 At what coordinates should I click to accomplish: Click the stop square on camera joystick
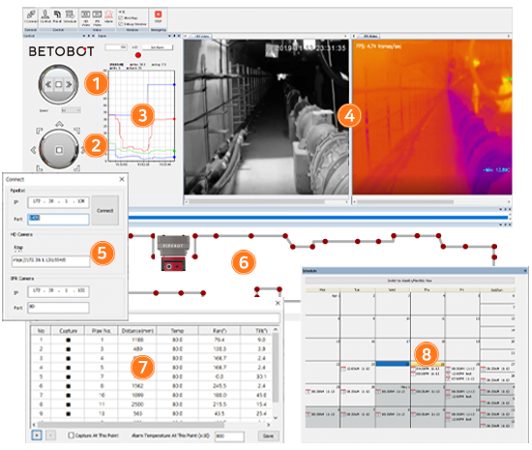59,150
